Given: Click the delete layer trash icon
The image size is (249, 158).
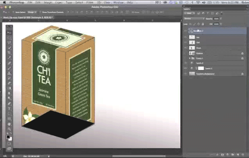Looking at the screenshot, I should 243,154.
